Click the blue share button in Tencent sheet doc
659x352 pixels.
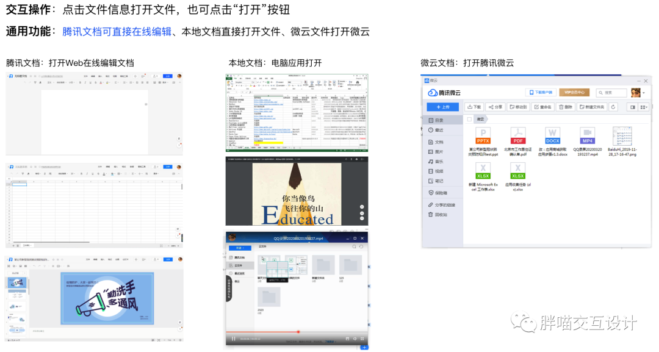pos(168,167)
